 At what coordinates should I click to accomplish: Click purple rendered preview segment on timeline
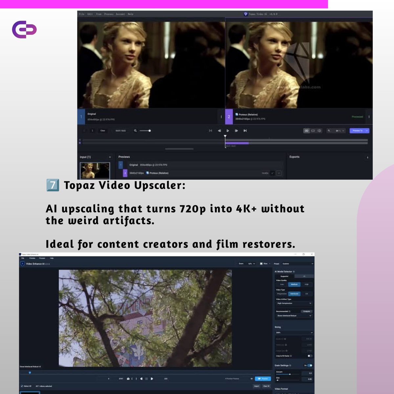[237, 143]
